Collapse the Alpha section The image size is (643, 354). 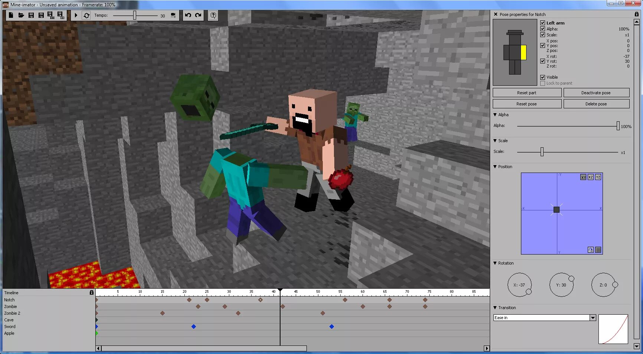[x=495, y=115]
